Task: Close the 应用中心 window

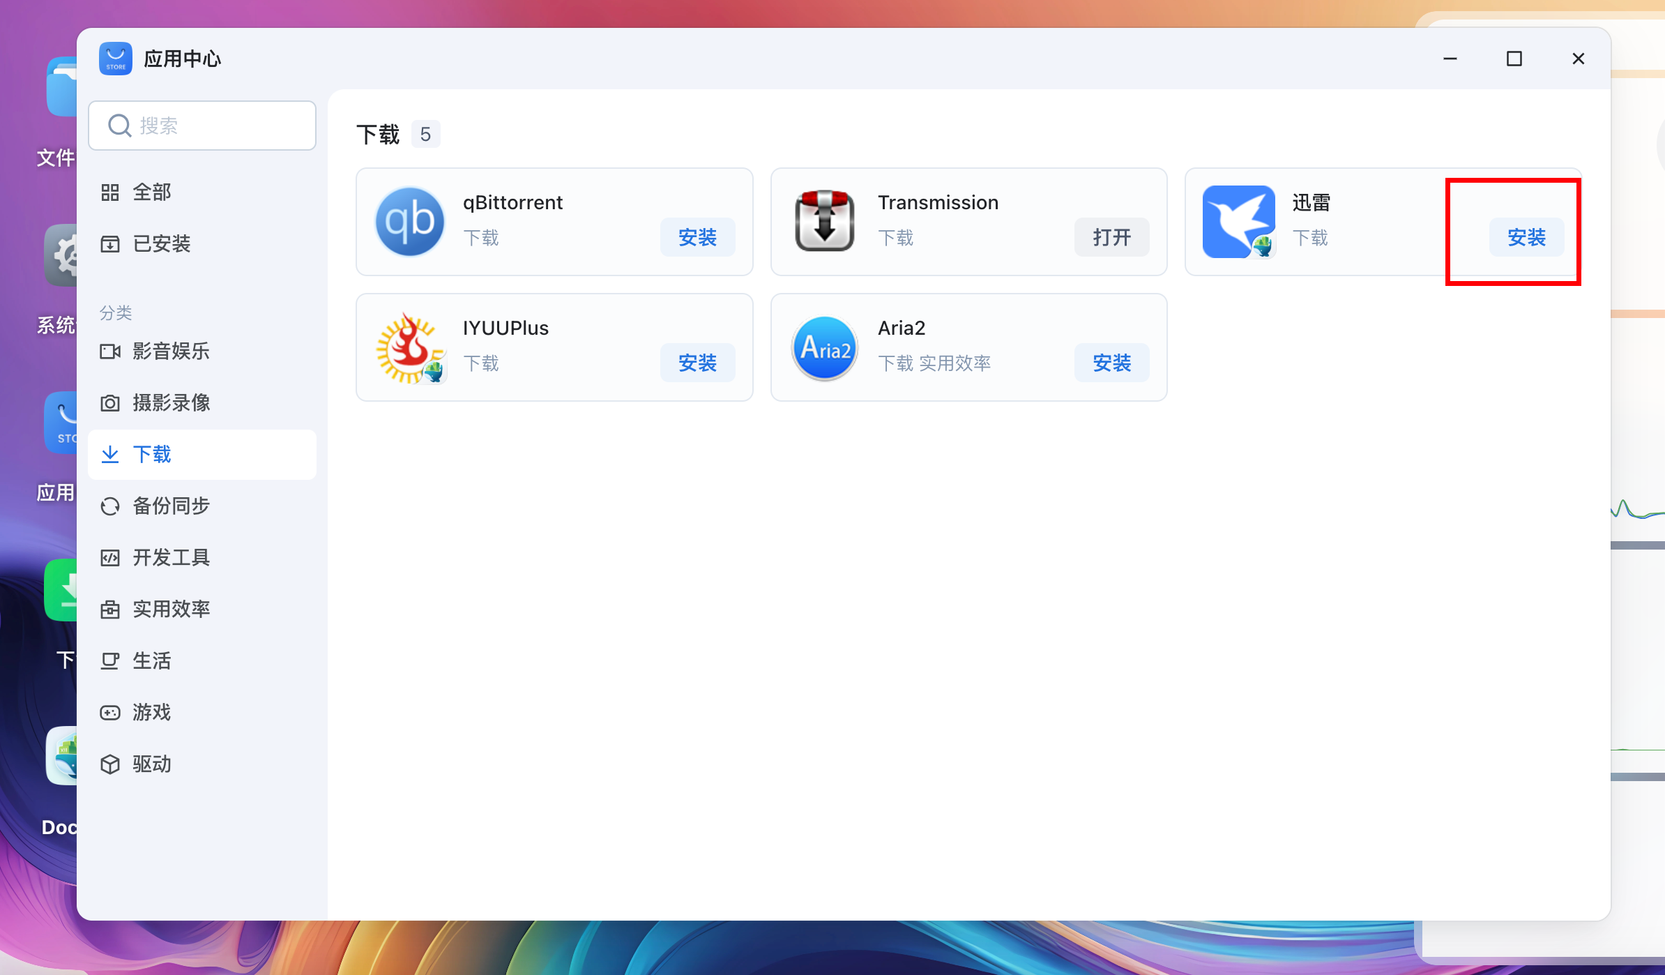Action: [1579, 59]
